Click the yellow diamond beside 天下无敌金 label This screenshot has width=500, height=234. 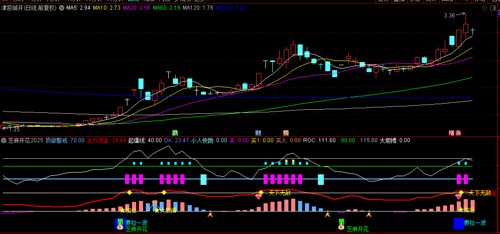point(461,192)
